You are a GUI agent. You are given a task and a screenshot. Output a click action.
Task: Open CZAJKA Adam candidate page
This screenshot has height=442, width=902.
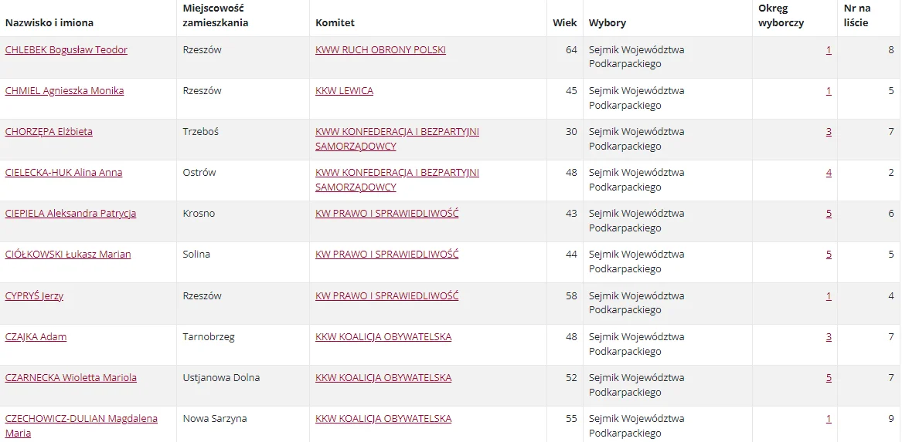[x=36, y=337]
